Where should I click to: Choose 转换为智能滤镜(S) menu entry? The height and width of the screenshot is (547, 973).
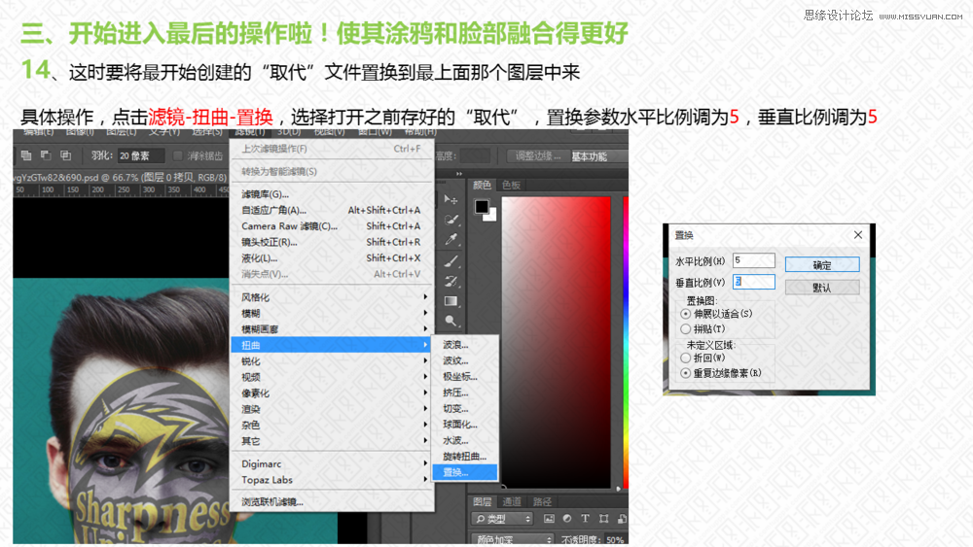click(x=332, y=172)
